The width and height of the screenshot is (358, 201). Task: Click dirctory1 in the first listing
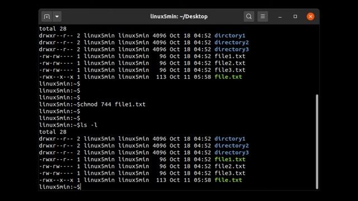[230, 36]
